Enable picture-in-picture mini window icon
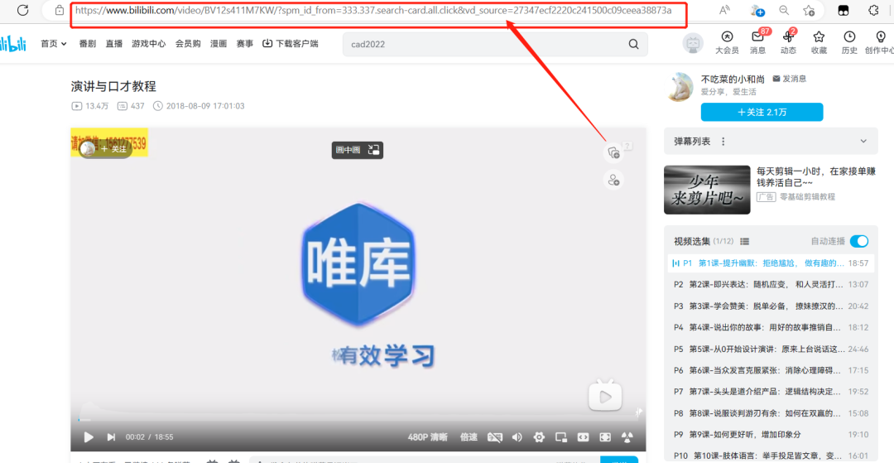Screen dimensions: 894x463 (x=561, y=437)
